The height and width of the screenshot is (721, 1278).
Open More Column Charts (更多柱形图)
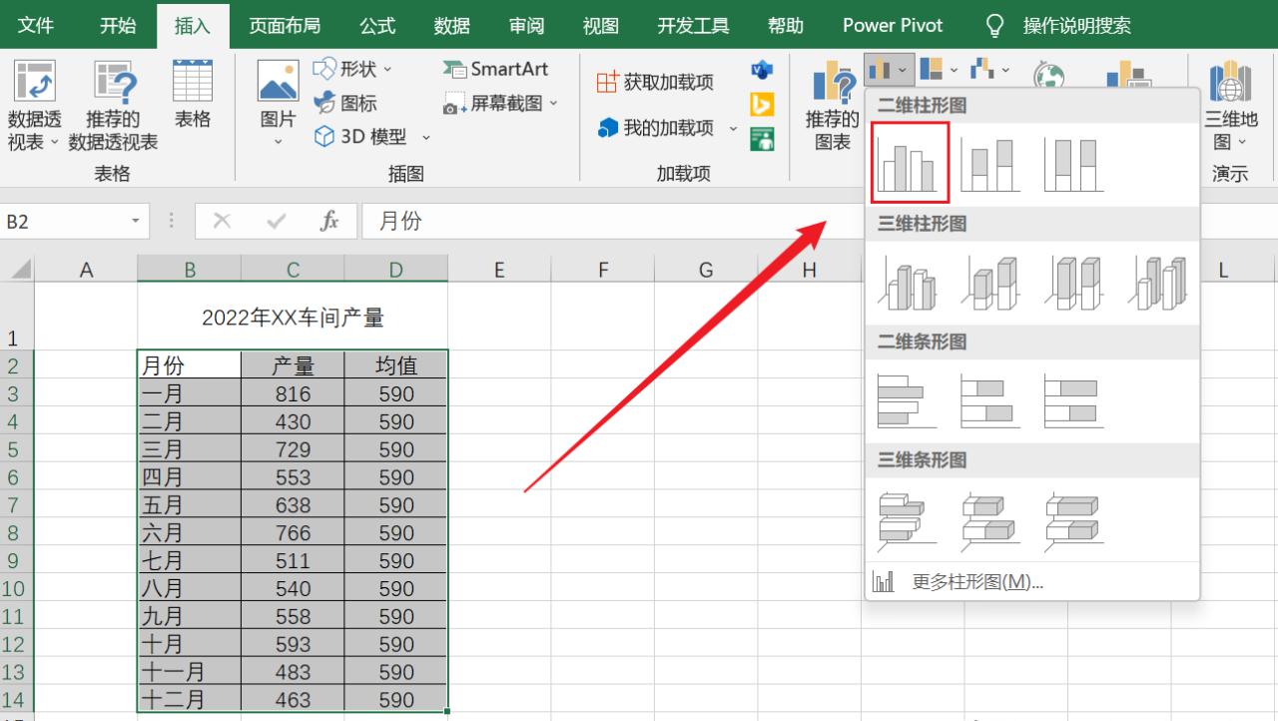click(x=1032, y=581)
